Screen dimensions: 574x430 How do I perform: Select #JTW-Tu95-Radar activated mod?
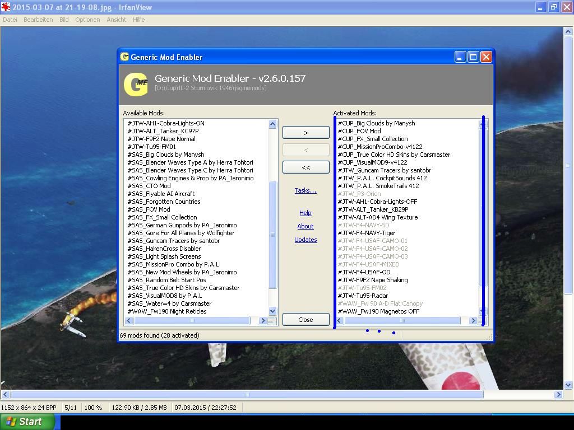pos(363,296)
